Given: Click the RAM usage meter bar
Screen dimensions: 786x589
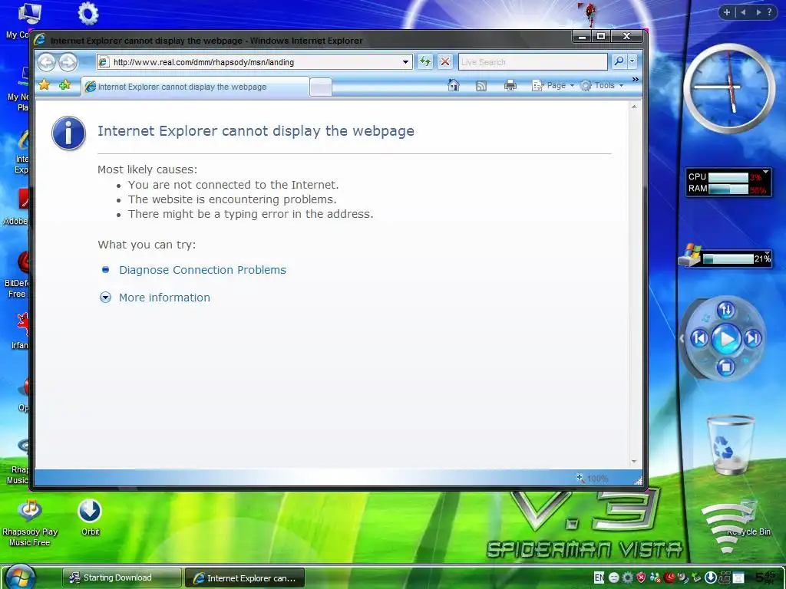Looking at the screenshot, I should tap(728, 189).
